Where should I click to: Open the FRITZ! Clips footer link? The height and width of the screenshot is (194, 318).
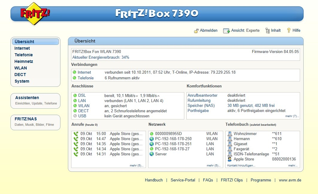[x=232, y=180]
